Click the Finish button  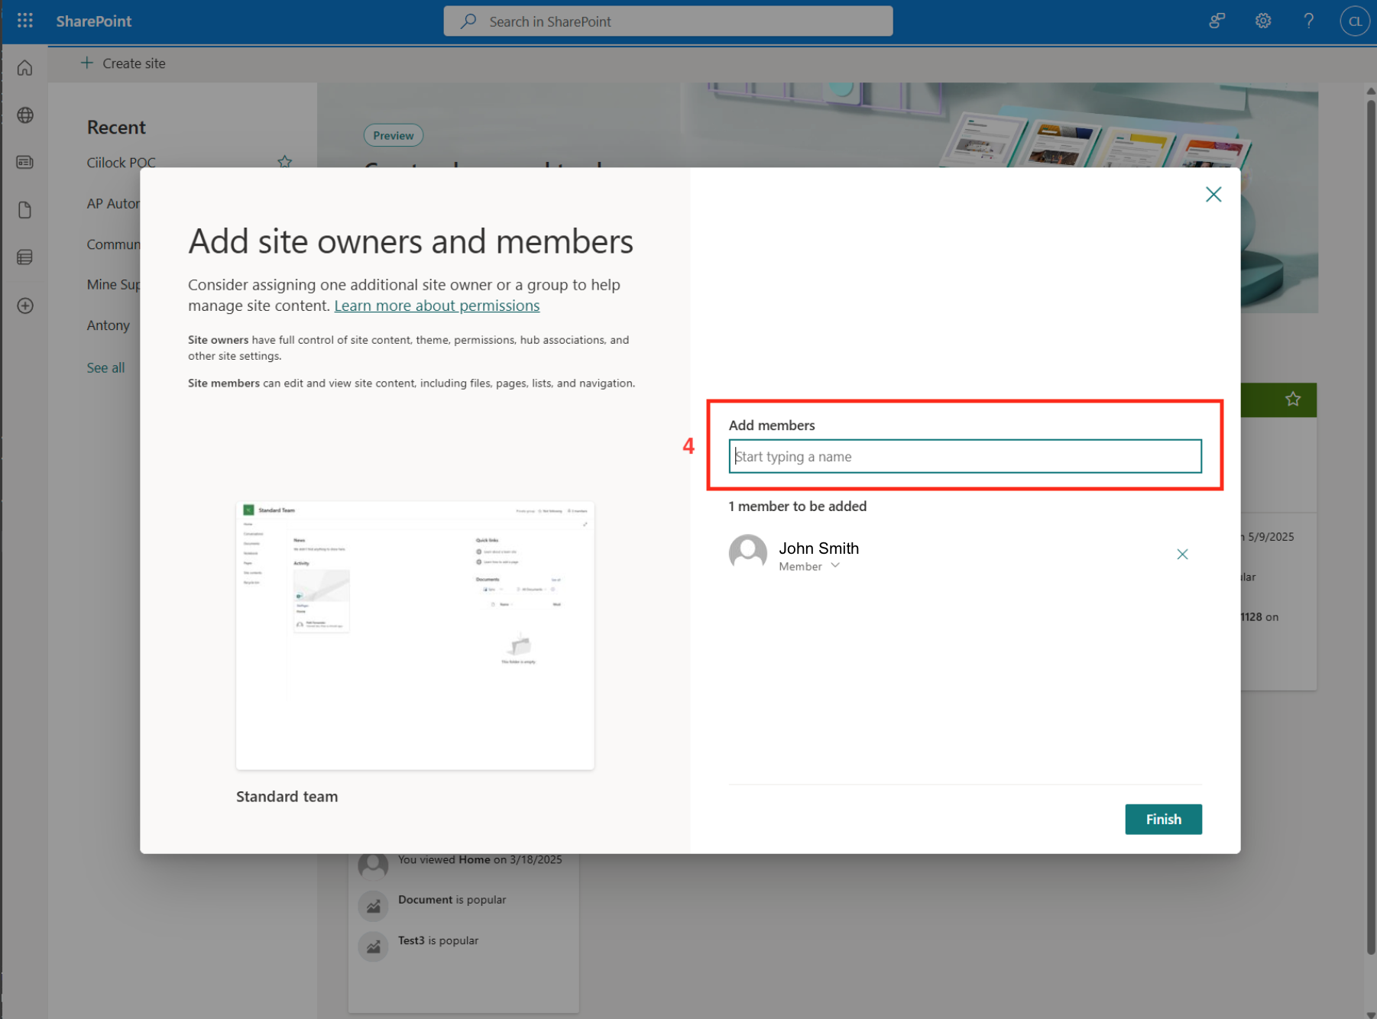point(1162,819)
